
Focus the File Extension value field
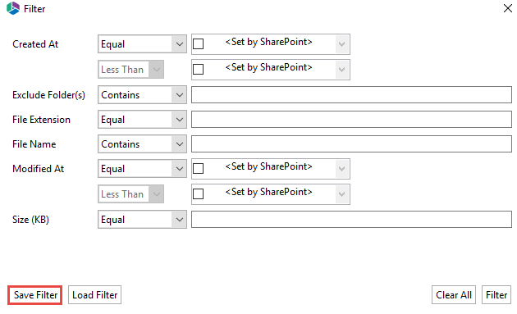(x=351, y=119)
